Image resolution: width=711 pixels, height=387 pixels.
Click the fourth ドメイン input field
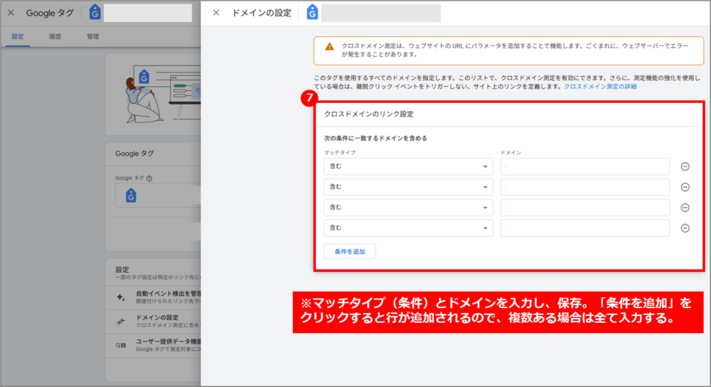click(x=585, y=228)
